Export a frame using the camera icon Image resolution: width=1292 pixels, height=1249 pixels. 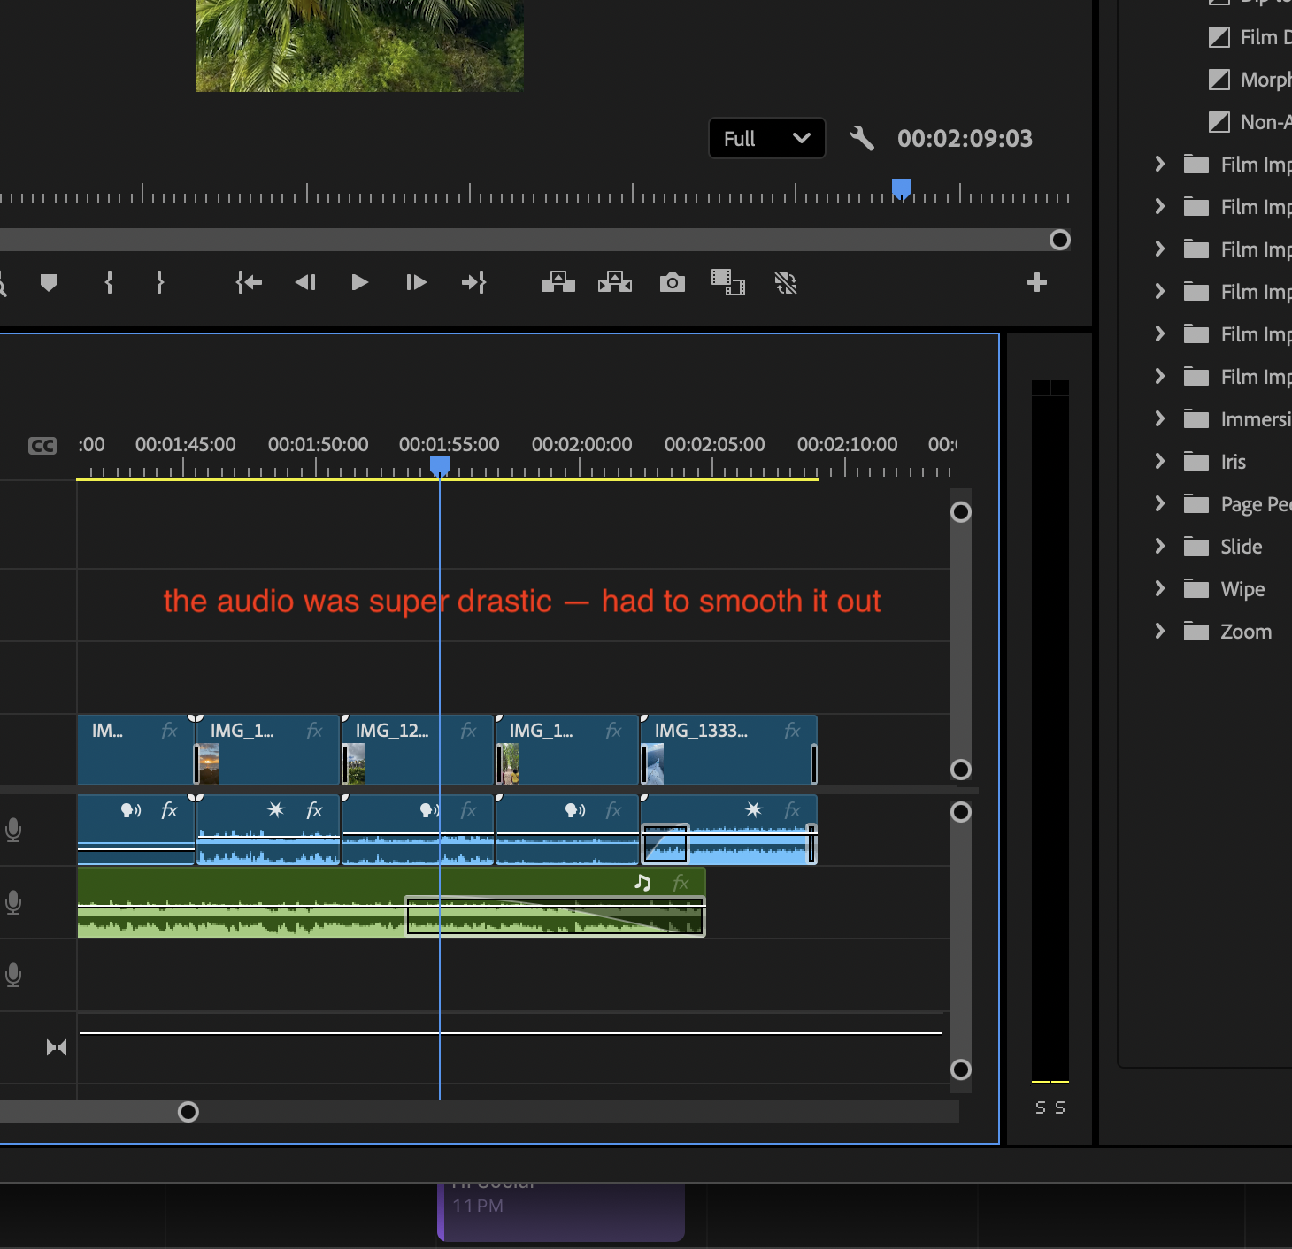[x=672, y=282]
